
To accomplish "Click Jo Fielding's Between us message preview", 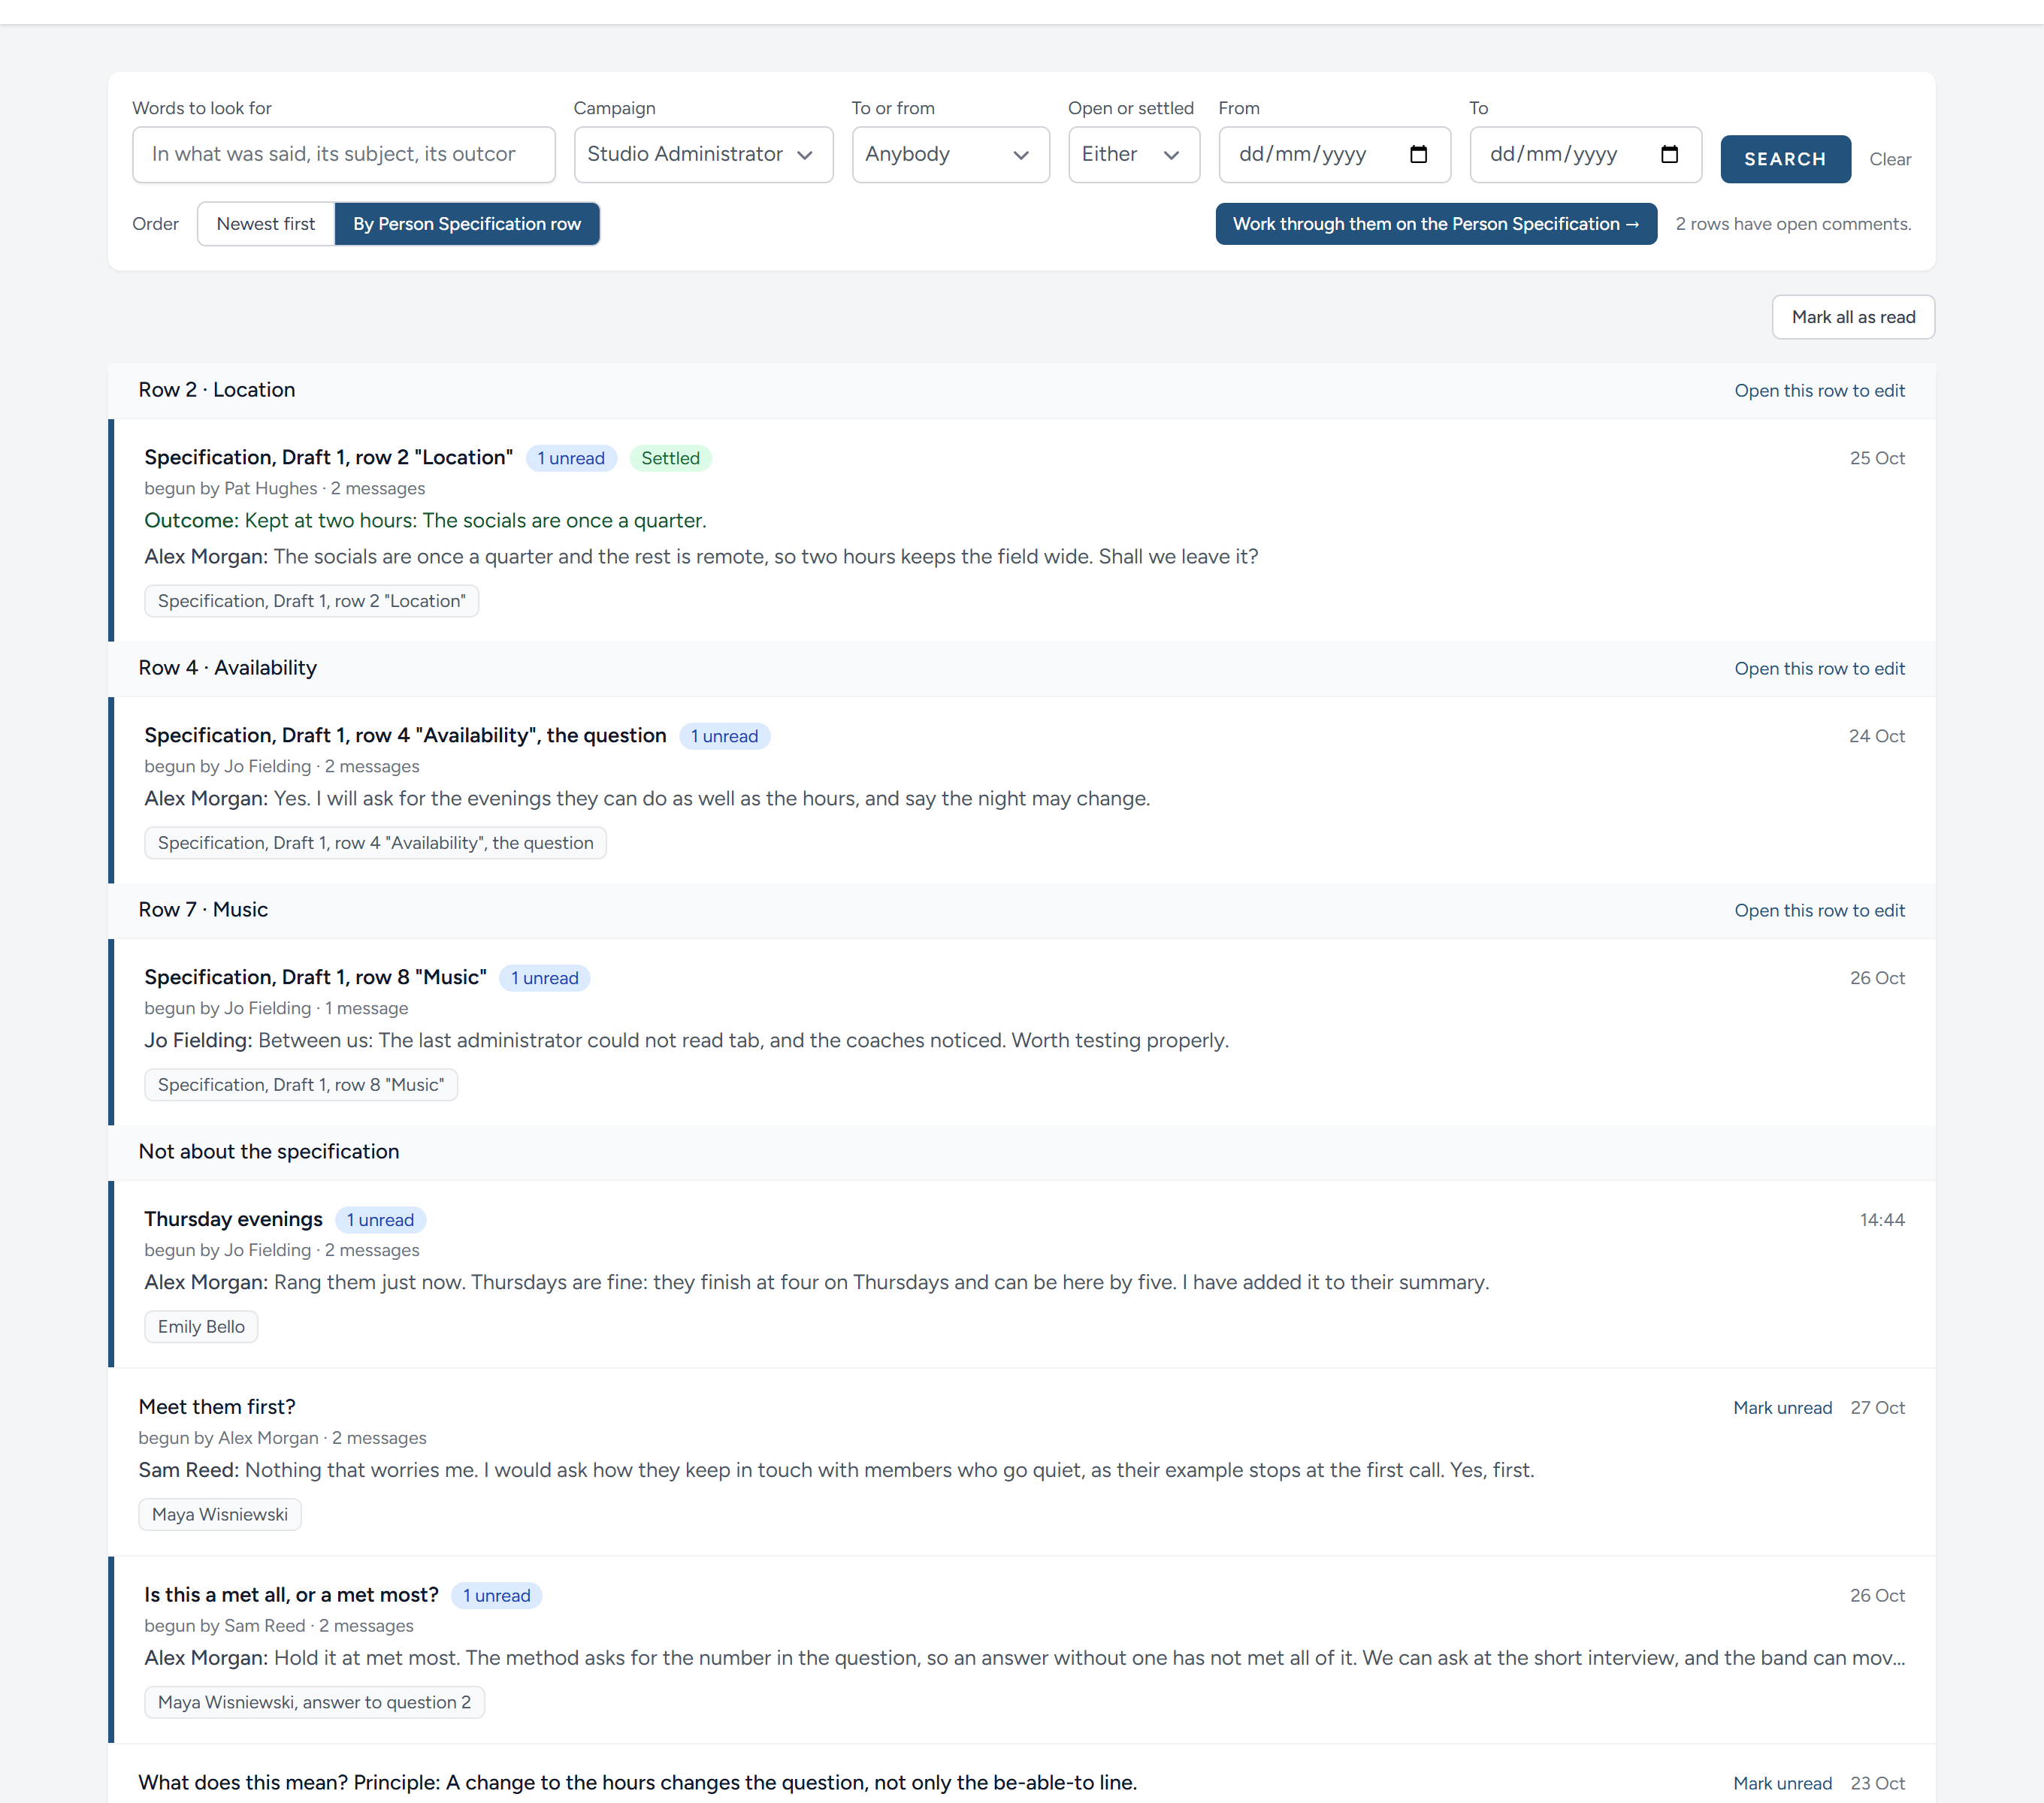I will tap(686, 1040).
